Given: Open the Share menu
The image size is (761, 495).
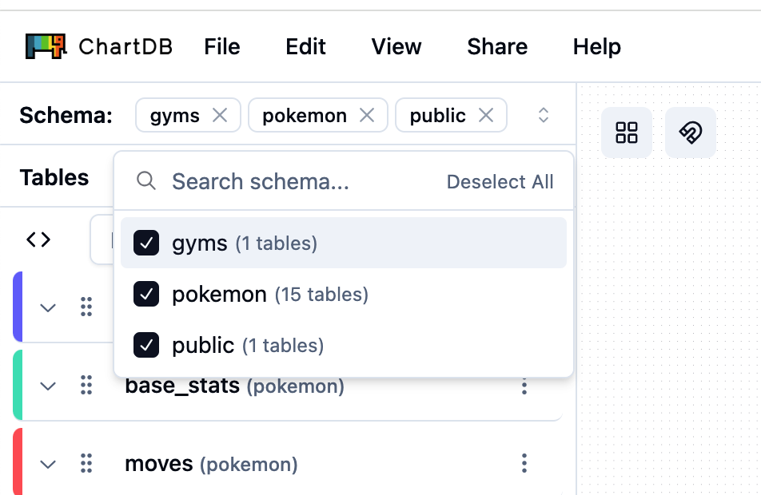Looking at the screenshot, I should tap(496, 46).
